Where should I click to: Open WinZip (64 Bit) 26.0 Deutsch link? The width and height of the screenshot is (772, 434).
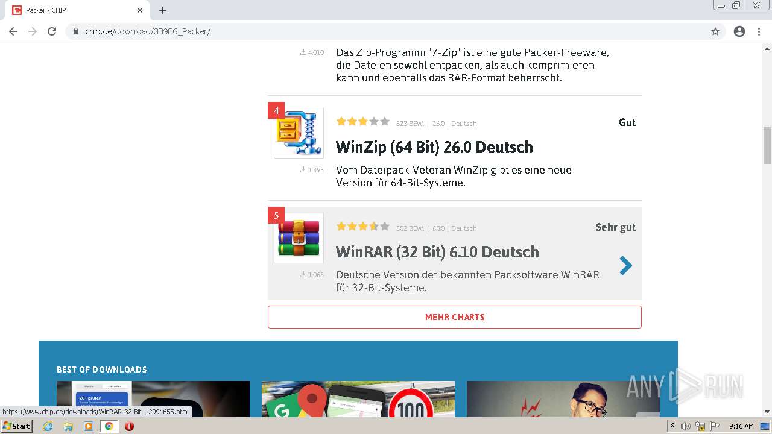click(x=434, y=147)
